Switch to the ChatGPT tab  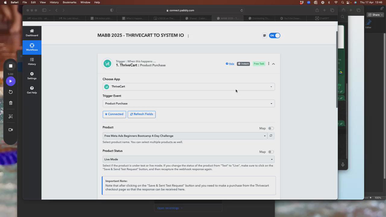tap(322, 18)
